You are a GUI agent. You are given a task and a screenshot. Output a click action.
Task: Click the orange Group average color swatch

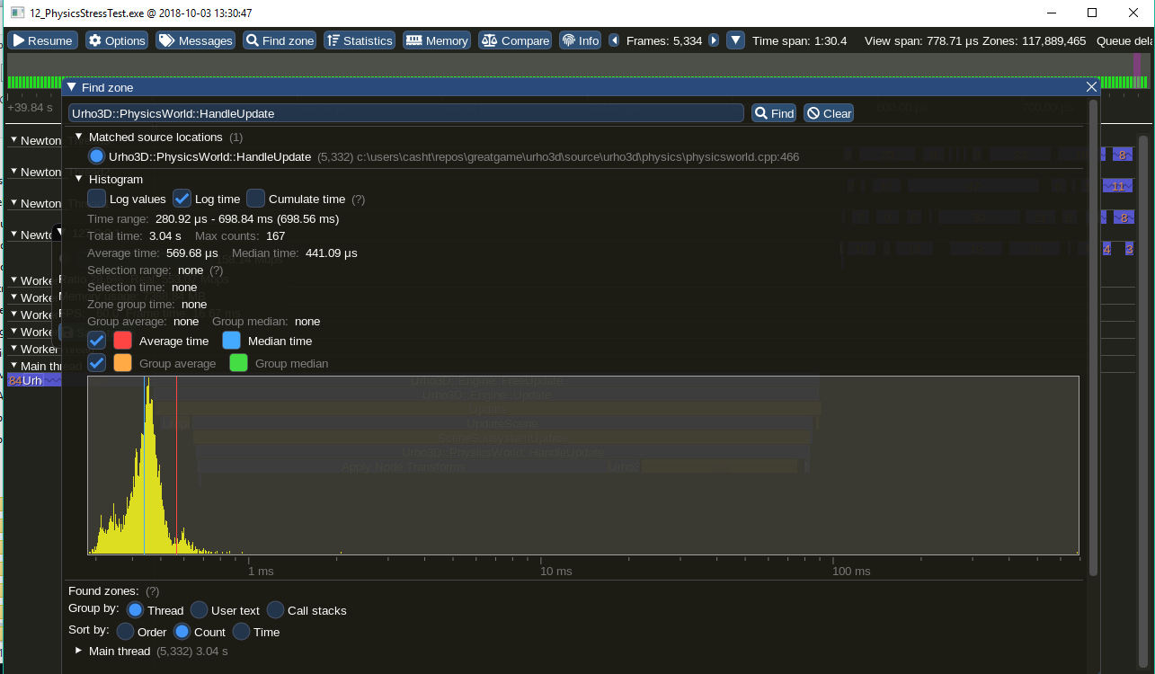[x=122, y=363]
